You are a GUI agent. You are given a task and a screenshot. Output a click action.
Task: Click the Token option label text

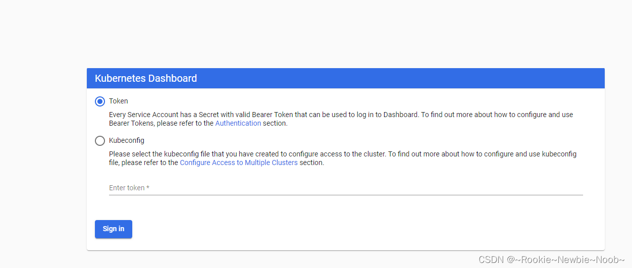[x=119, y=101]
